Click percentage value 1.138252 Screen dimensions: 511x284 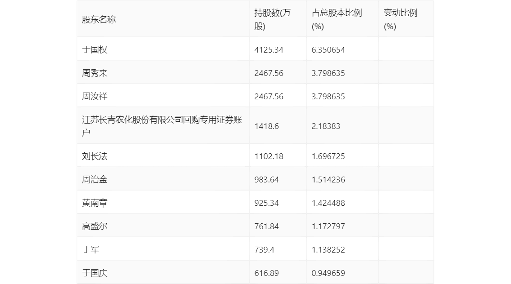point(328,250)
